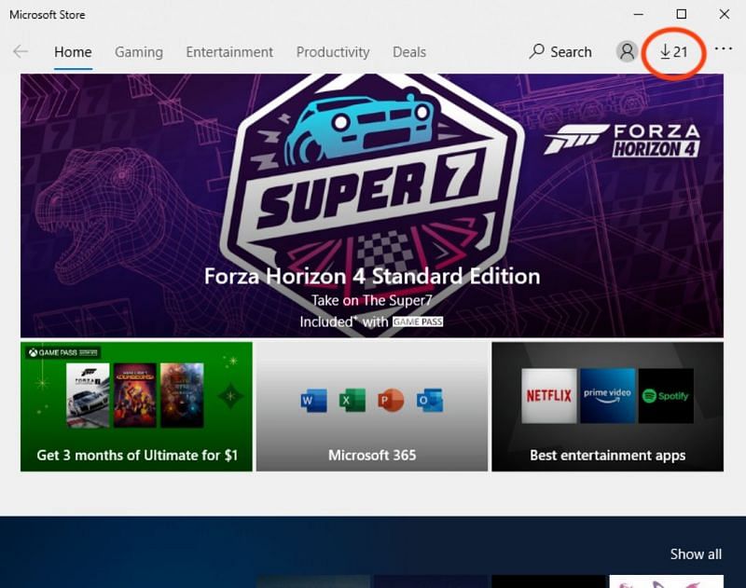Switch to the Gaming tab
The image size is (746, 588).
pos(139,52)
